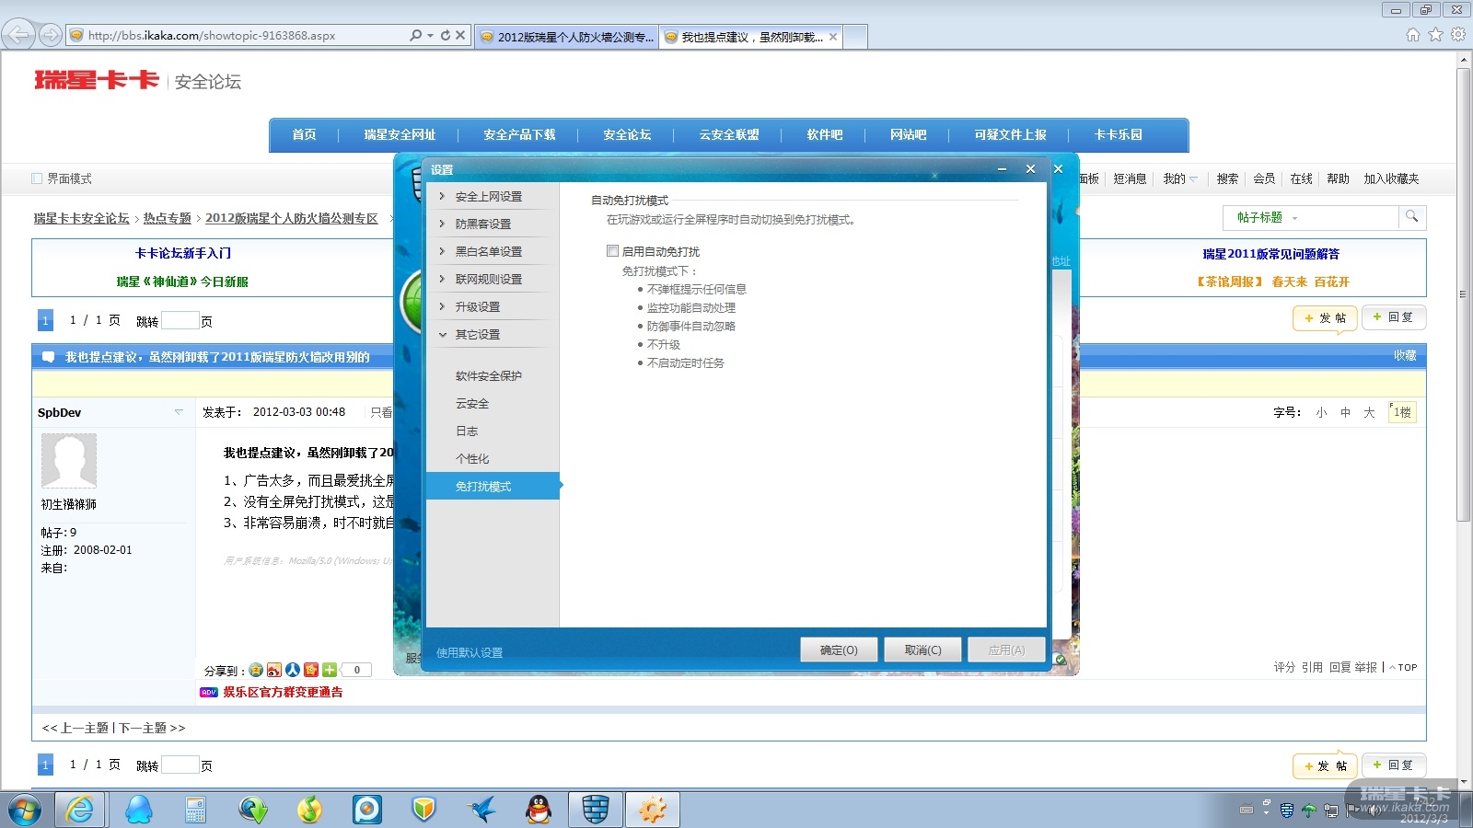1473x828 pixels.
Task: Click 取消(C) in settings dialog
Action: tap(922, 650)
